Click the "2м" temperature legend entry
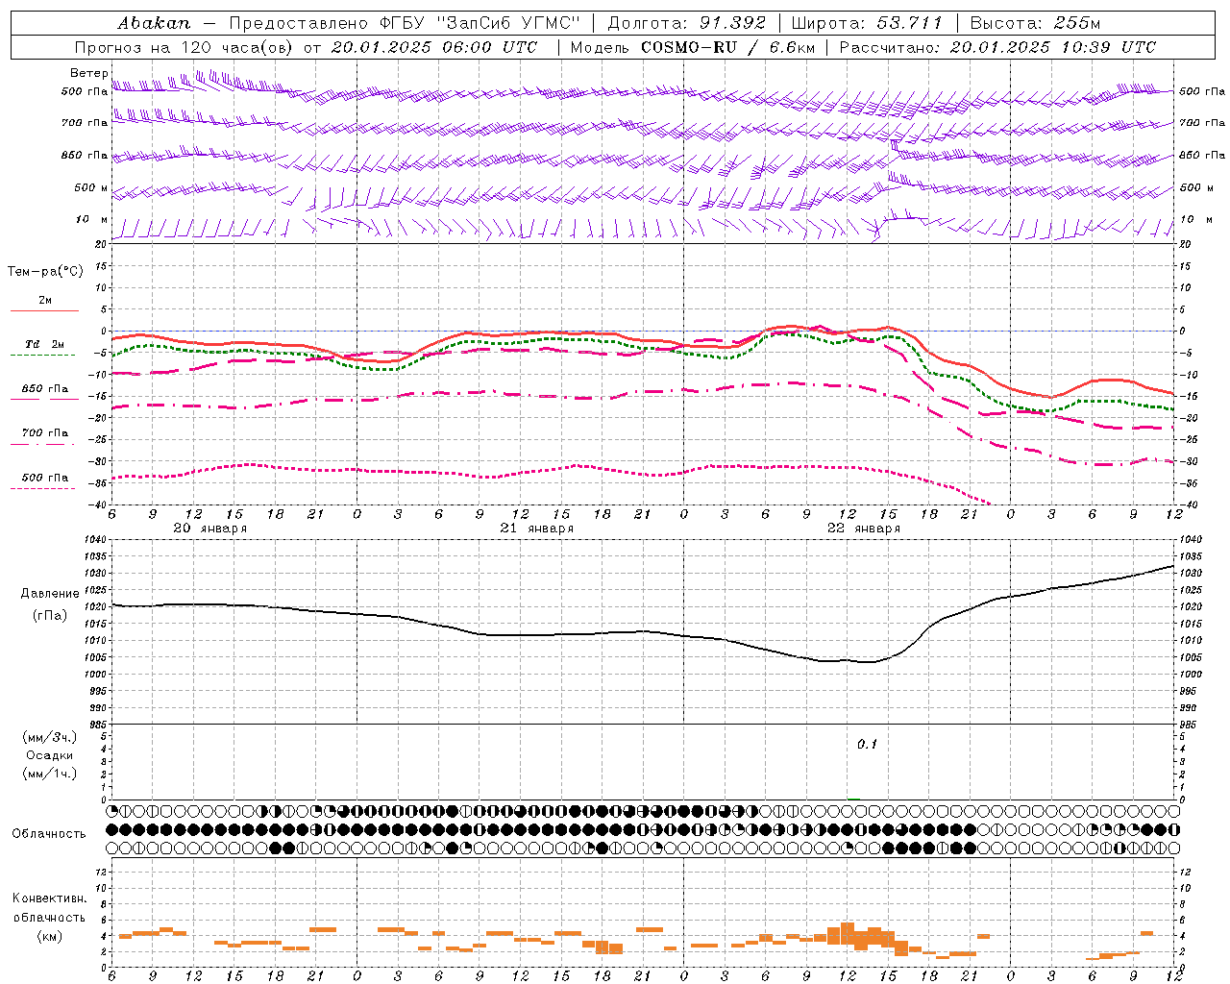The image size is (1230, 984). [44, 301]
